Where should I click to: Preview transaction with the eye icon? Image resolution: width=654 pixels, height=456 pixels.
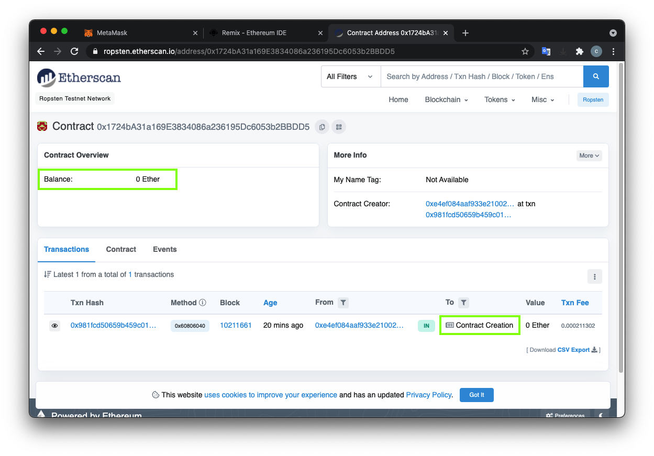pos(54,326)
